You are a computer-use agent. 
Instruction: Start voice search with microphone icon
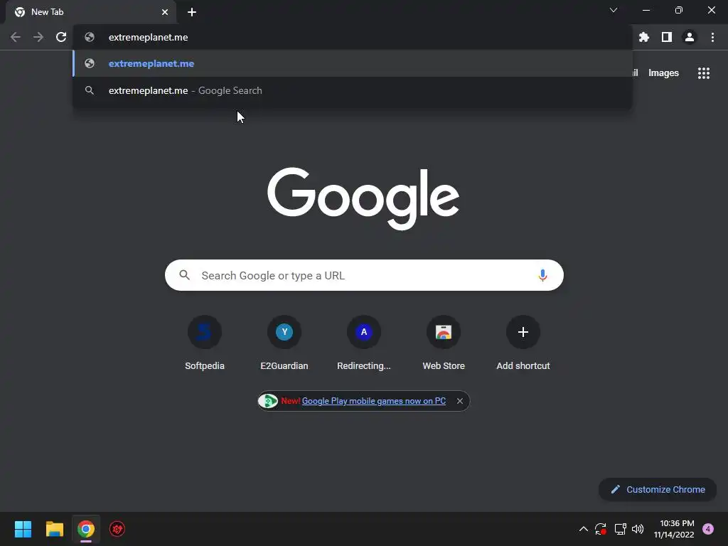pos(542,275)
